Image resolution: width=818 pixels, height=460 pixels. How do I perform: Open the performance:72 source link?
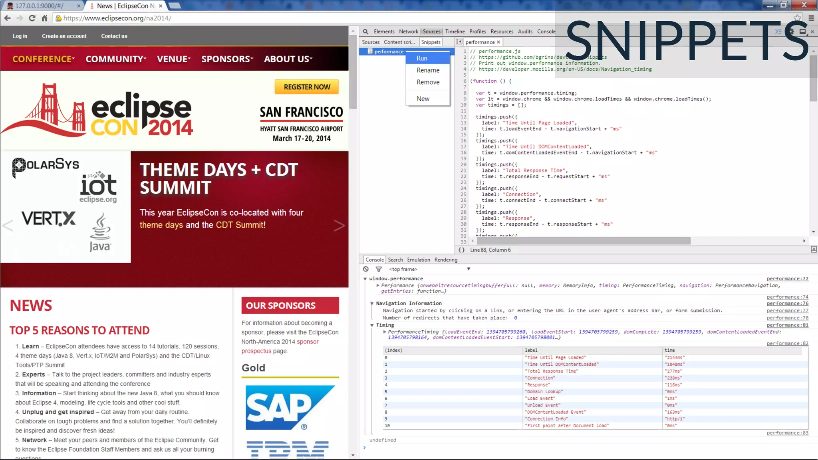pos(787,279)
